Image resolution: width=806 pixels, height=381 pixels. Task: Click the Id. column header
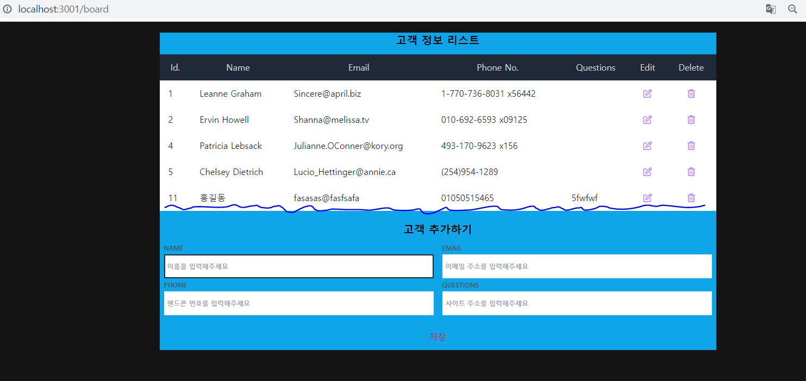[175, 67]
